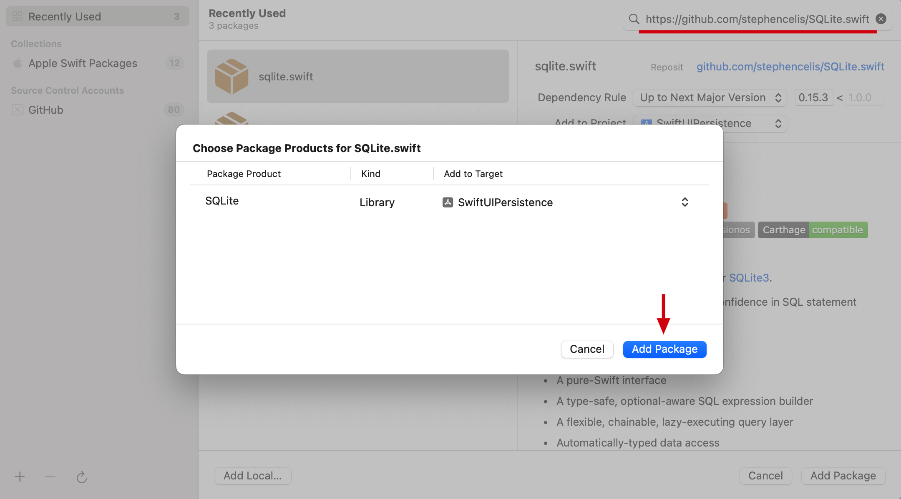This screenshot has width=901, height=499.
Task: Click Cancel in the background package window
Action: tap(765, 476)
